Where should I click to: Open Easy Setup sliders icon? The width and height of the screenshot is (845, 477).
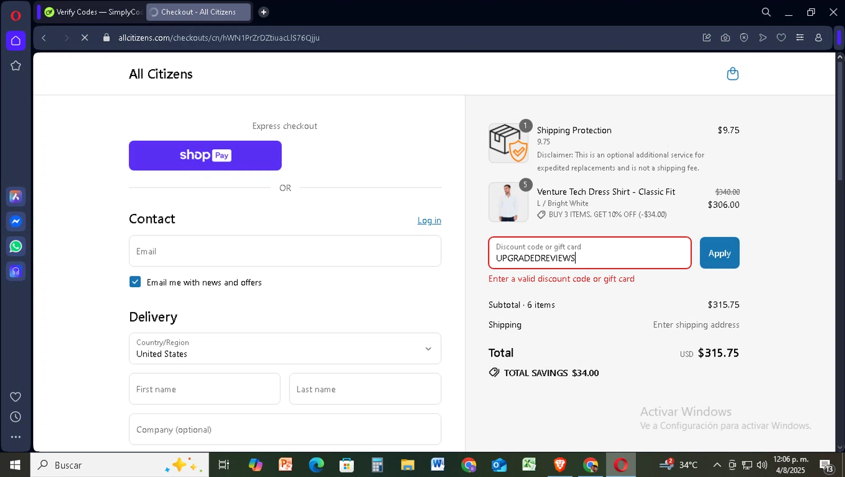click(800, 38)
